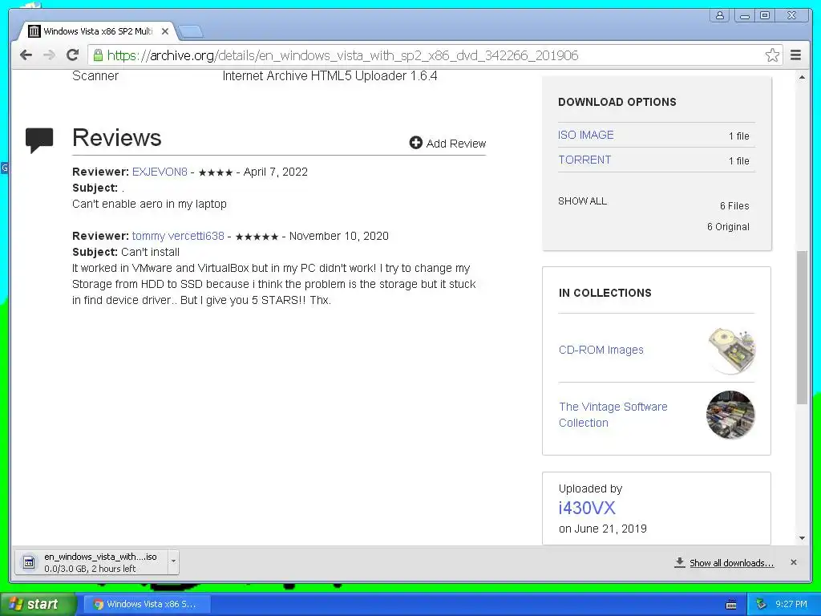This screenshot has height=616, width=821.
Task: Open uploader i430VX's profile
Action: [x=587, y=508]
